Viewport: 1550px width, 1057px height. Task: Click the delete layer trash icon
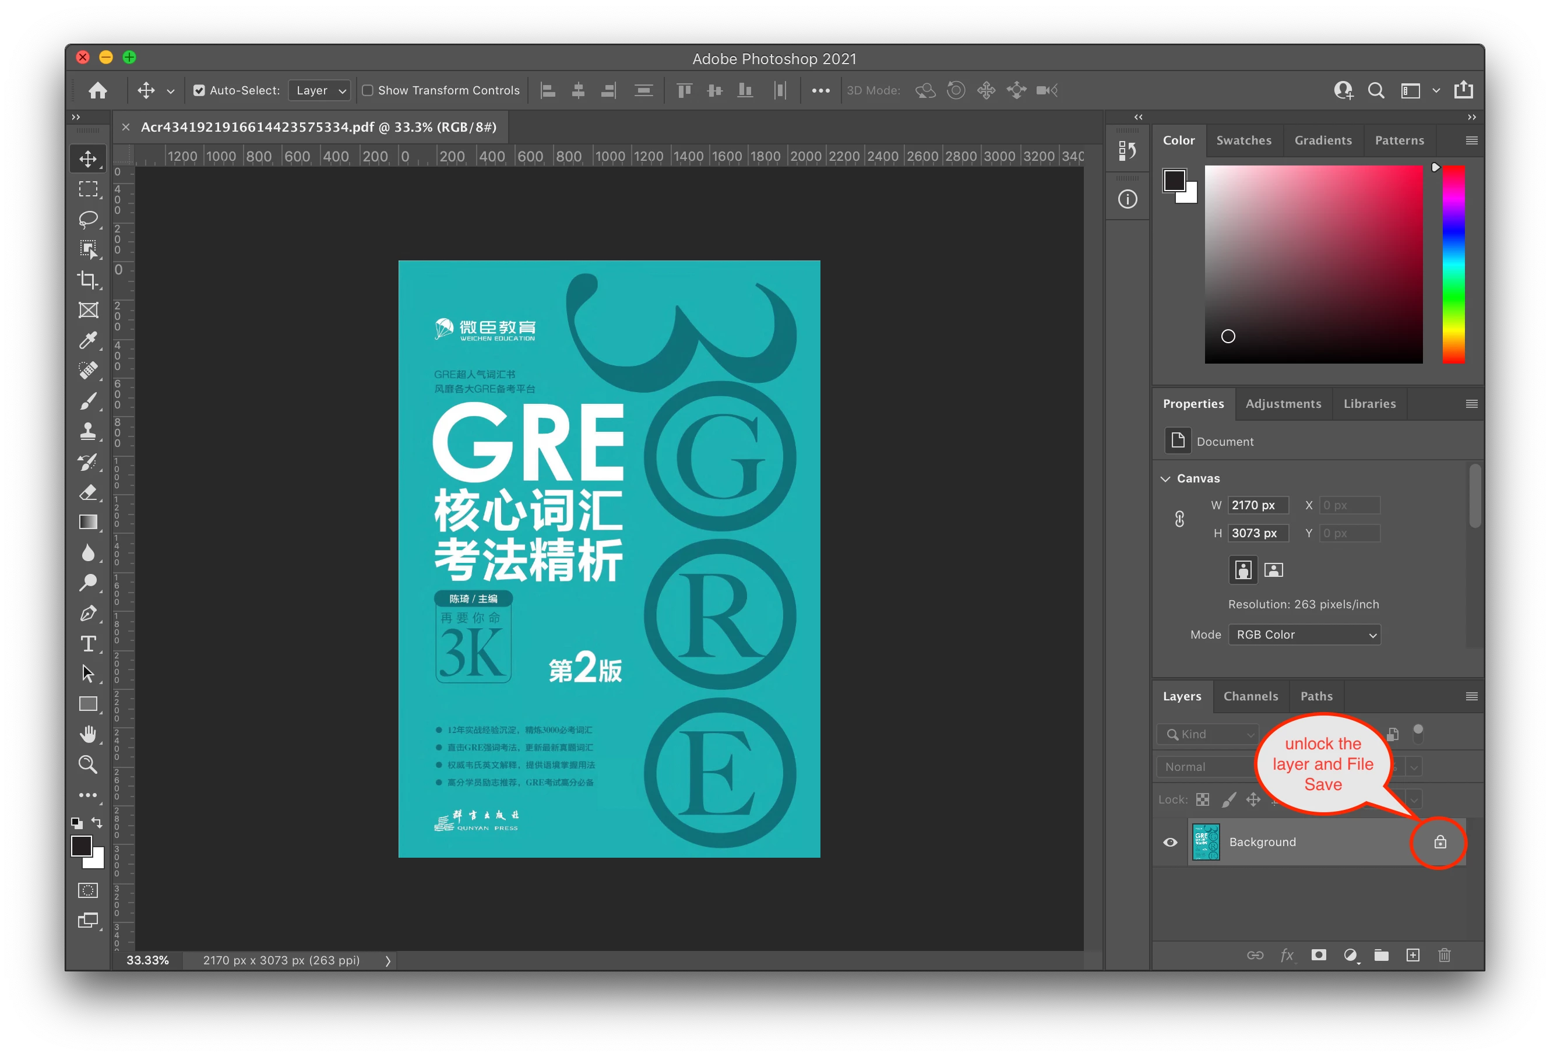1444,955
